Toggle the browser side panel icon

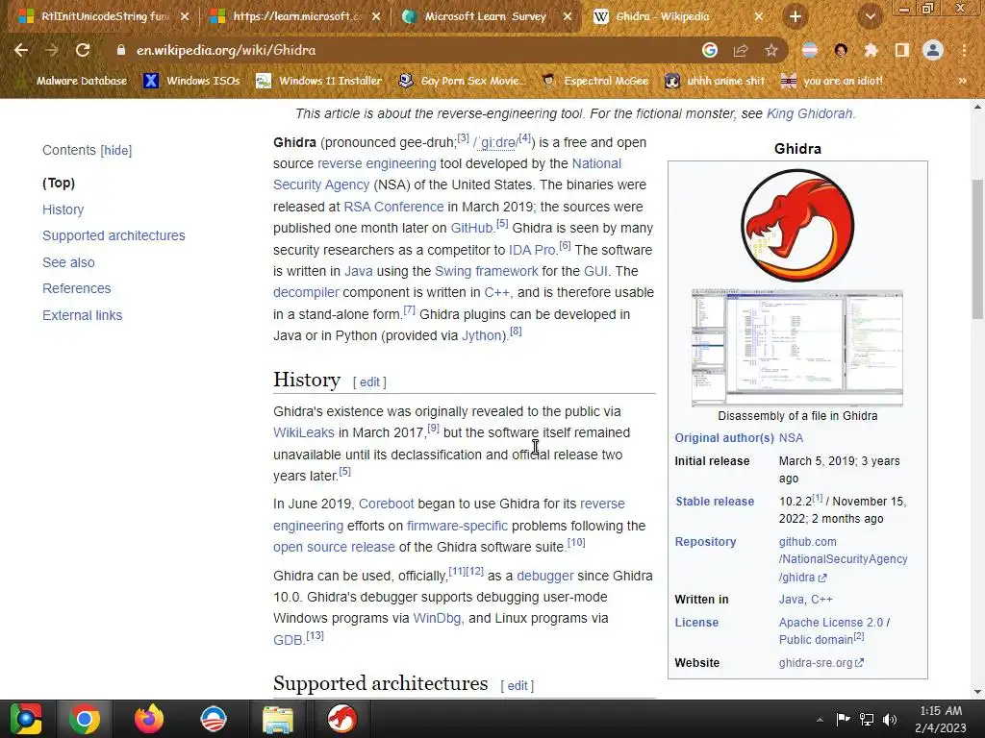tap(902, 50)
